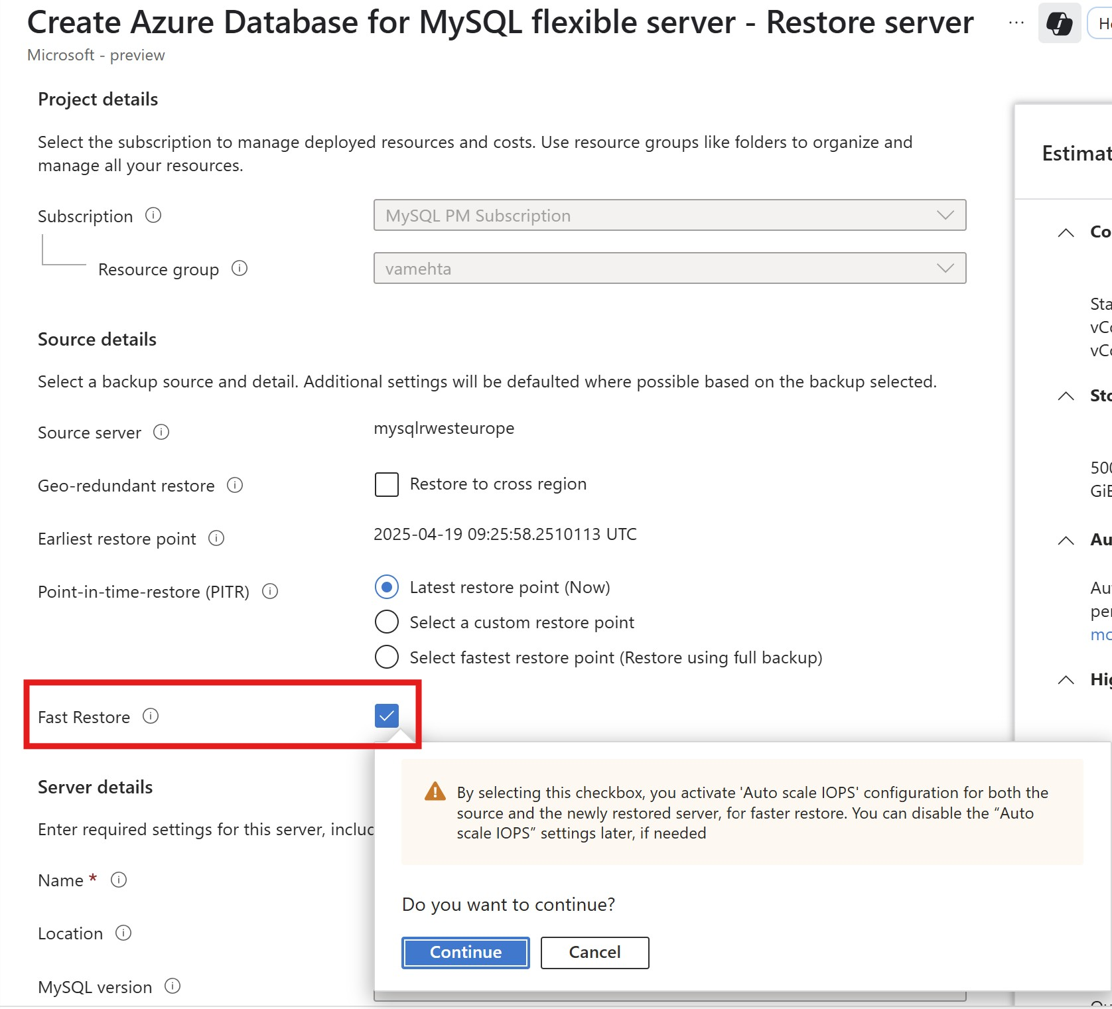The width and height of the screenshot is (1112, 1009).
Task: Open the Resource group dropdown
Action: click(669, 269)
